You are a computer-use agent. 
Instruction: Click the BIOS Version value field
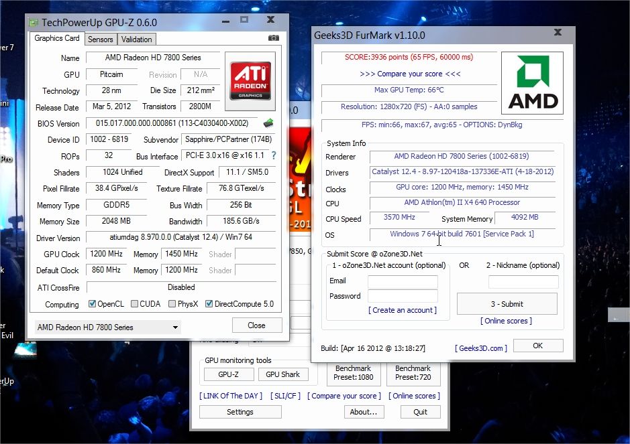pyautogui.click(x=172, y=123)
